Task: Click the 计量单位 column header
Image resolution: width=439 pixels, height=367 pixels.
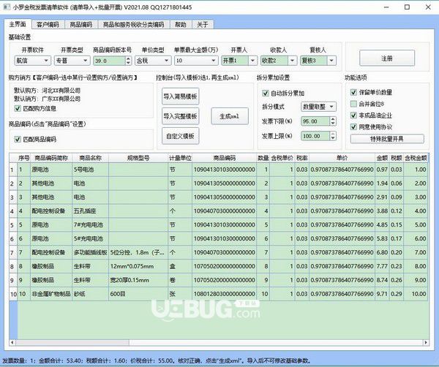Action: [x=180, y=158]
